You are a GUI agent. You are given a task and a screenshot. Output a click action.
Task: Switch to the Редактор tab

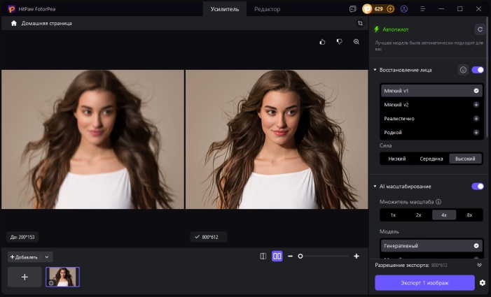[267, 9]
